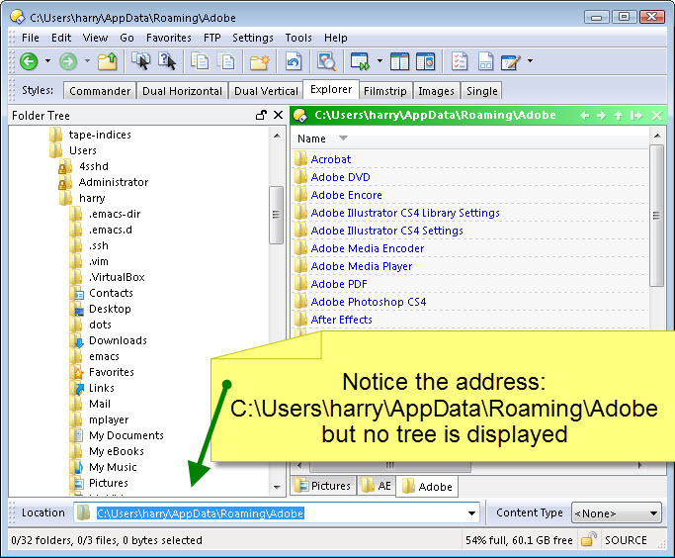Click the selection pointer toolbar icon
Image resolution: width=675 pixels, height=558 pixels.
click(x=140, y=61)
